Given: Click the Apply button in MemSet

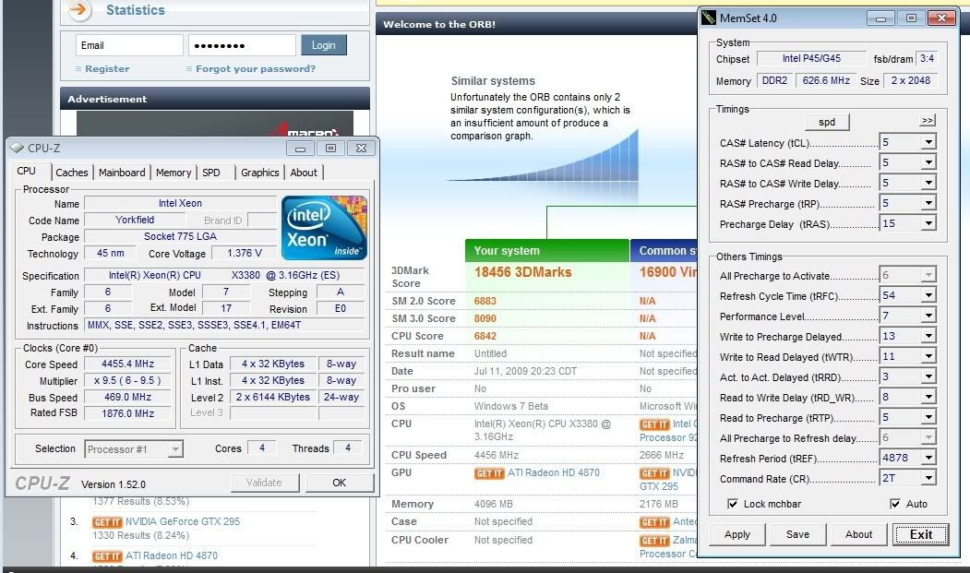Looking at the screenshot, I should pyautogui.click(x=736, y=534).
